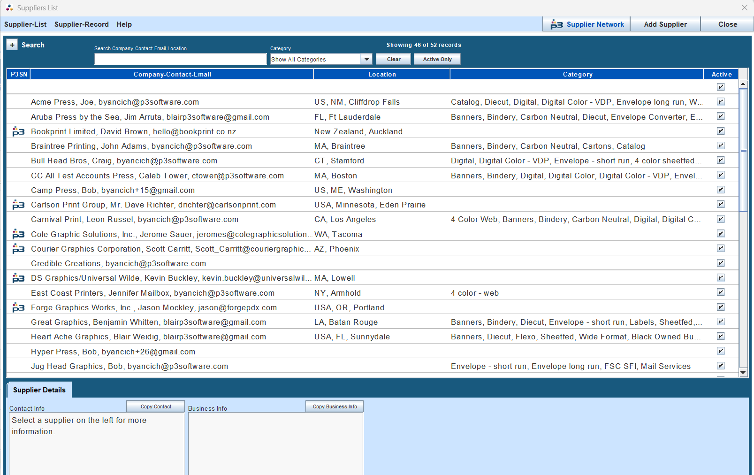Click the scrollbar down arrow on the supplier list
Screen dimensions: 754x475
(x=743, y=372)
